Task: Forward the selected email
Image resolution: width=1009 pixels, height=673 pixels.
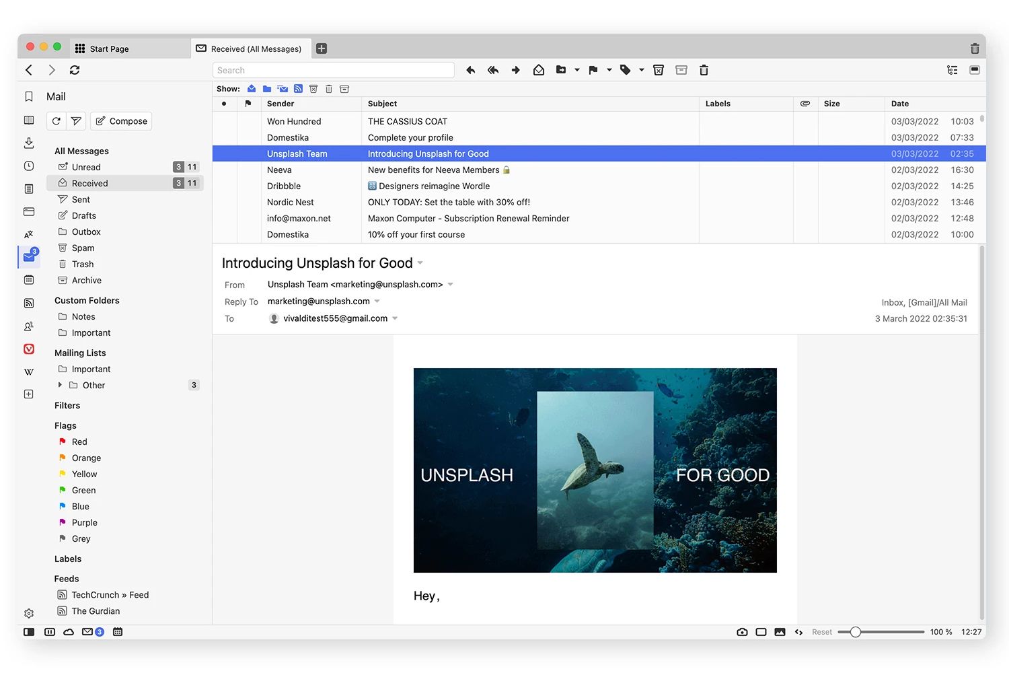Action: pyautogui.click(x=516, y=70)
